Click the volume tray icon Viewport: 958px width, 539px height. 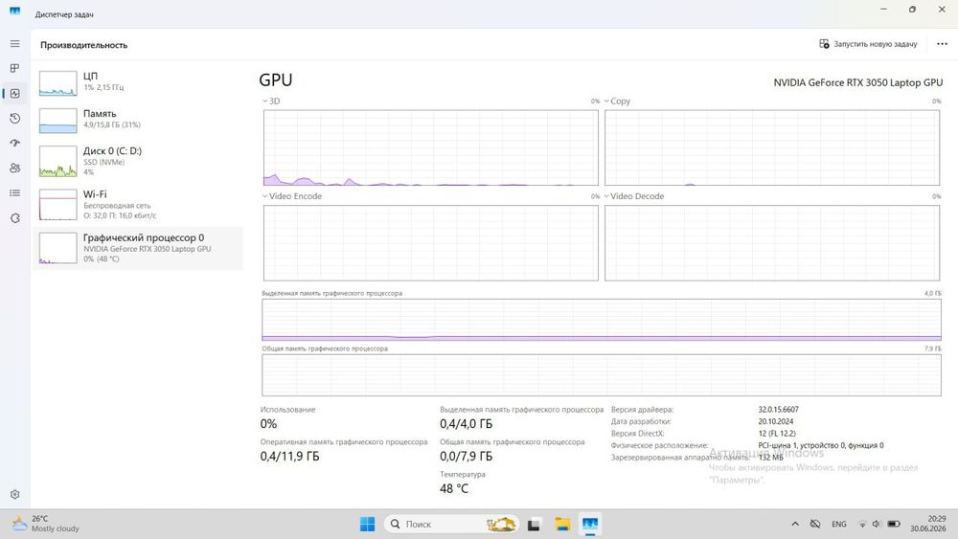coord(877,524)
